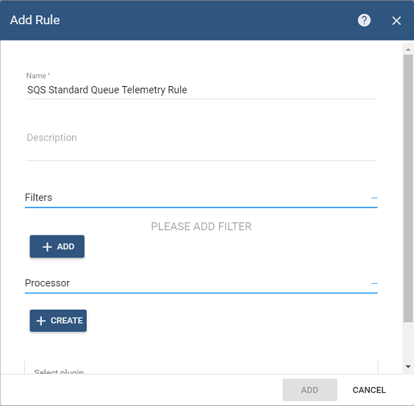This screenshot has width=414, height=406.
Task: Click into the Description field
Action: pos(201,144)
